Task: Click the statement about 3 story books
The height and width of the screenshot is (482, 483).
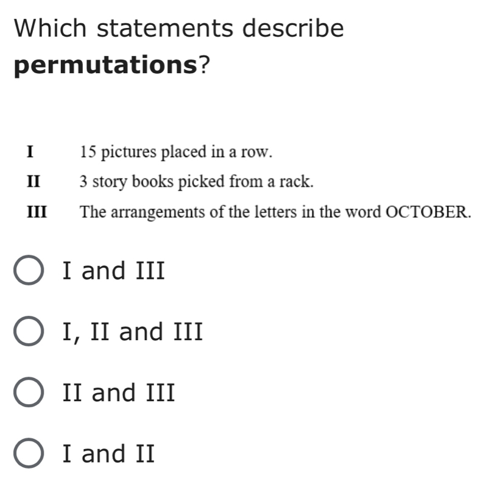Action: pyautogui.click(x=198, y=181)
